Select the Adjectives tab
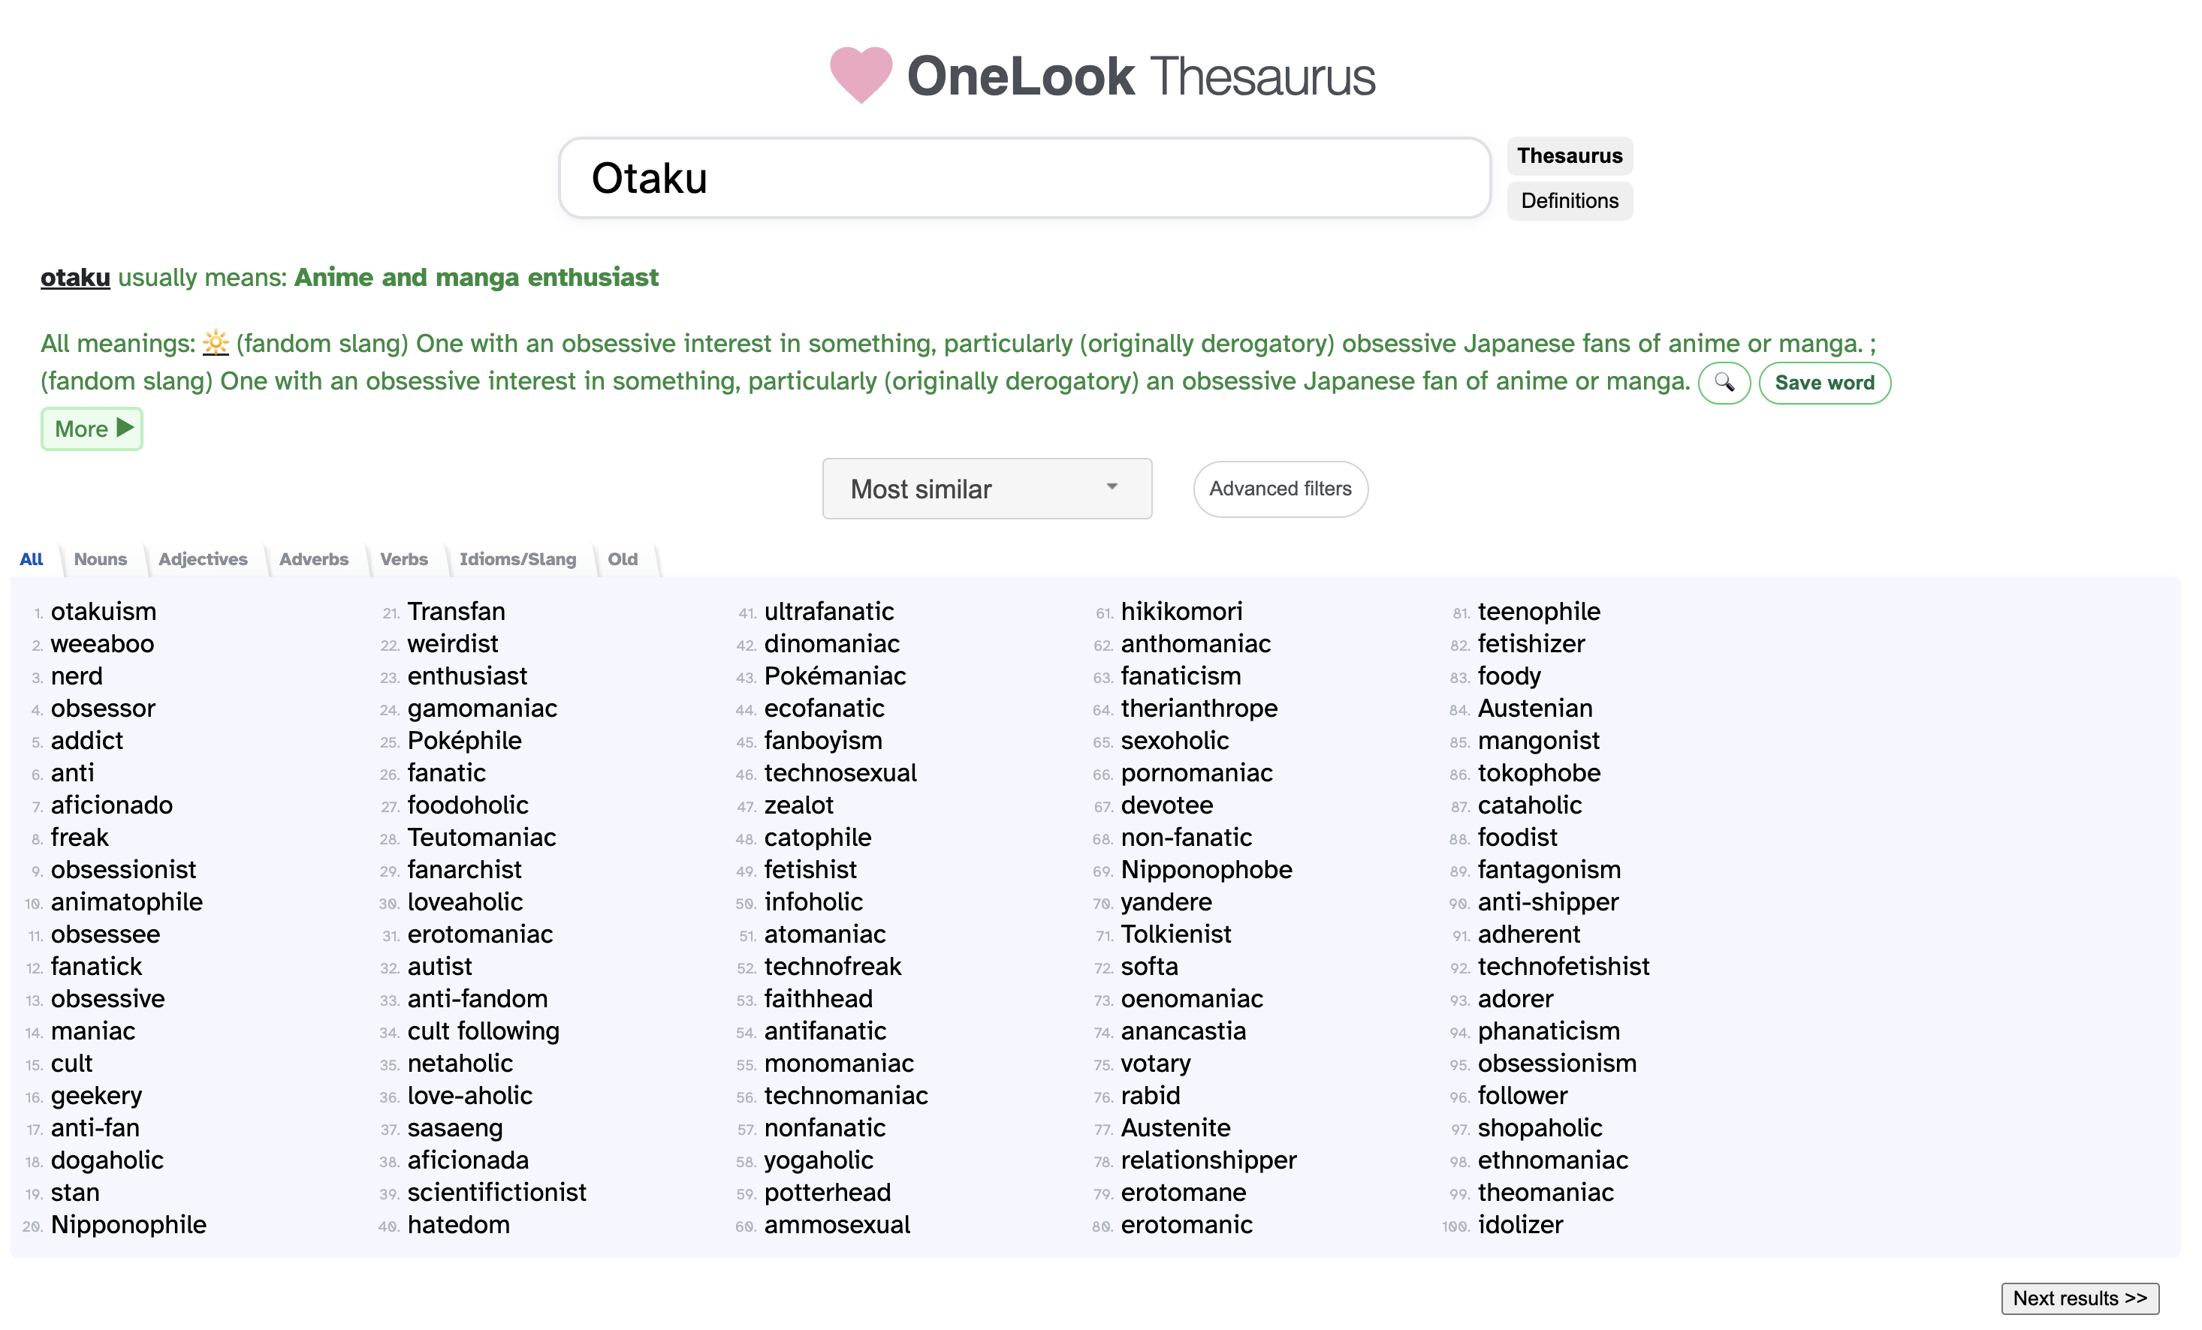2202x1330 pixels. click(x=203, y=559)
